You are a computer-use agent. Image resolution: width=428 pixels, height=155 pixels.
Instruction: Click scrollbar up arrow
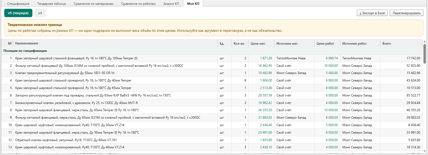[x=425, y=42]
